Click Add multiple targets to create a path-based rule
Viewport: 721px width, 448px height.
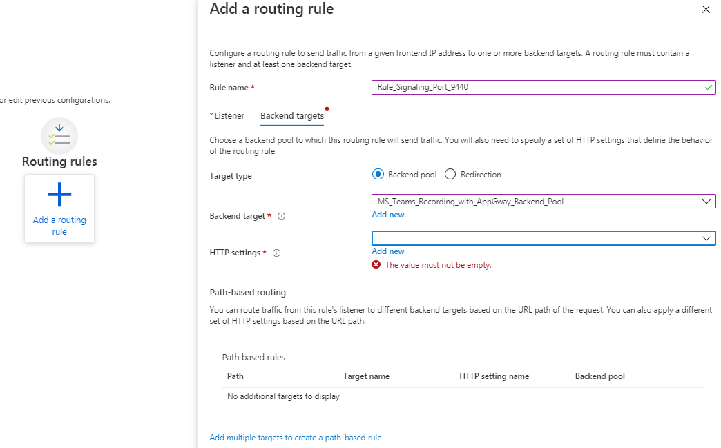pyautogui.click(x=296, y=438)
